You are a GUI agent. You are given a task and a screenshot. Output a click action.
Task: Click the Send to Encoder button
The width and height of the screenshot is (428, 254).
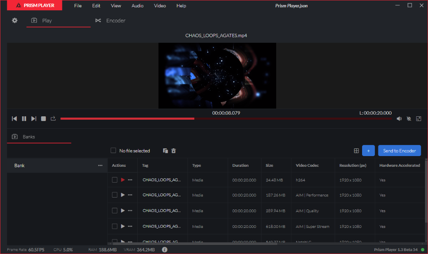pos(399,151)
